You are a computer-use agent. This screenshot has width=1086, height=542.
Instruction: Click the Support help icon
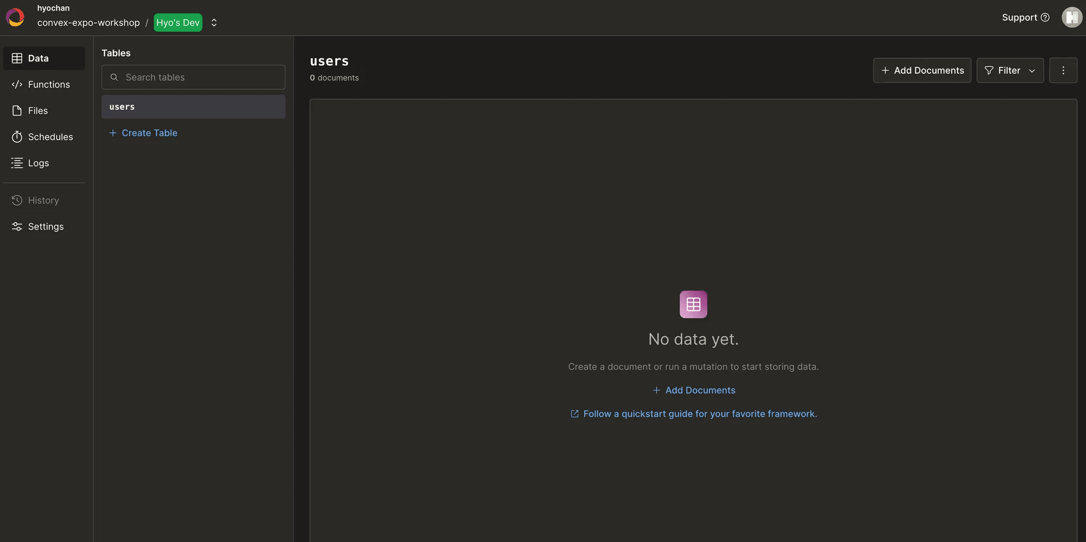[1045, 18]
